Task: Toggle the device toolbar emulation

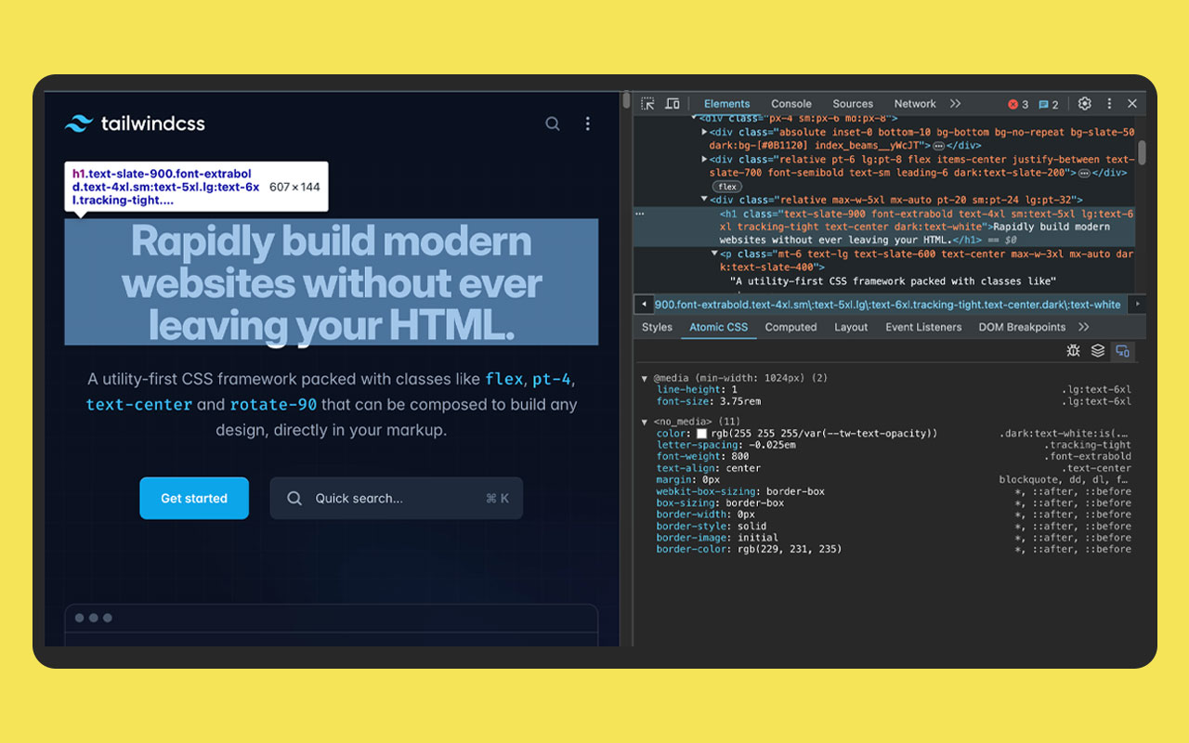Action: coord(672,103)
